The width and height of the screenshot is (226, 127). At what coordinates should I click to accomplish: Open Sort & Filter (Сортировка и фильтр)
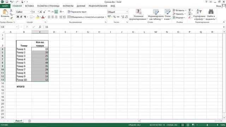tap(199, 15)
